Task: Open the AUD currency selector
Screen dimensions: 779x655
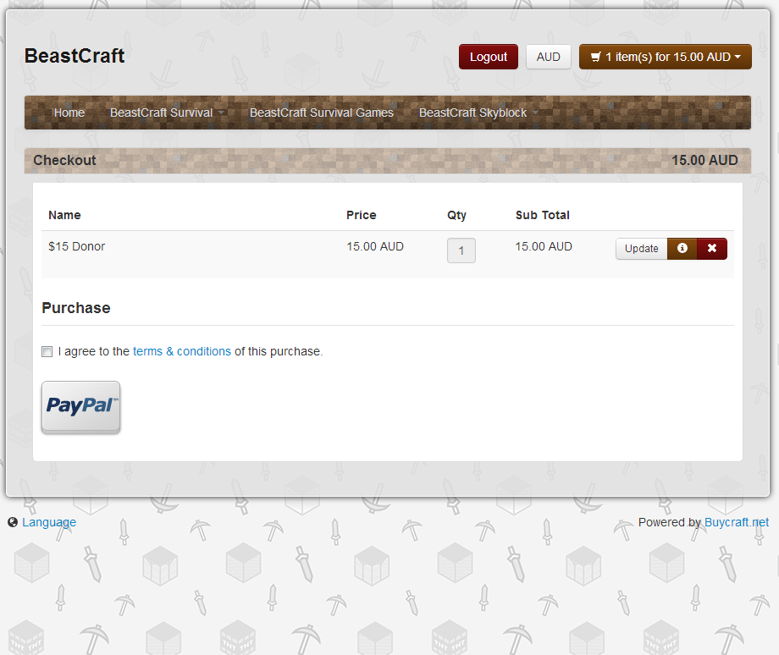Action: (549, 57)
